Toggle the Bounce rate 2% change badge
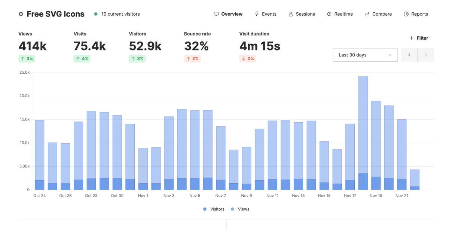 (x=192, y=59)
